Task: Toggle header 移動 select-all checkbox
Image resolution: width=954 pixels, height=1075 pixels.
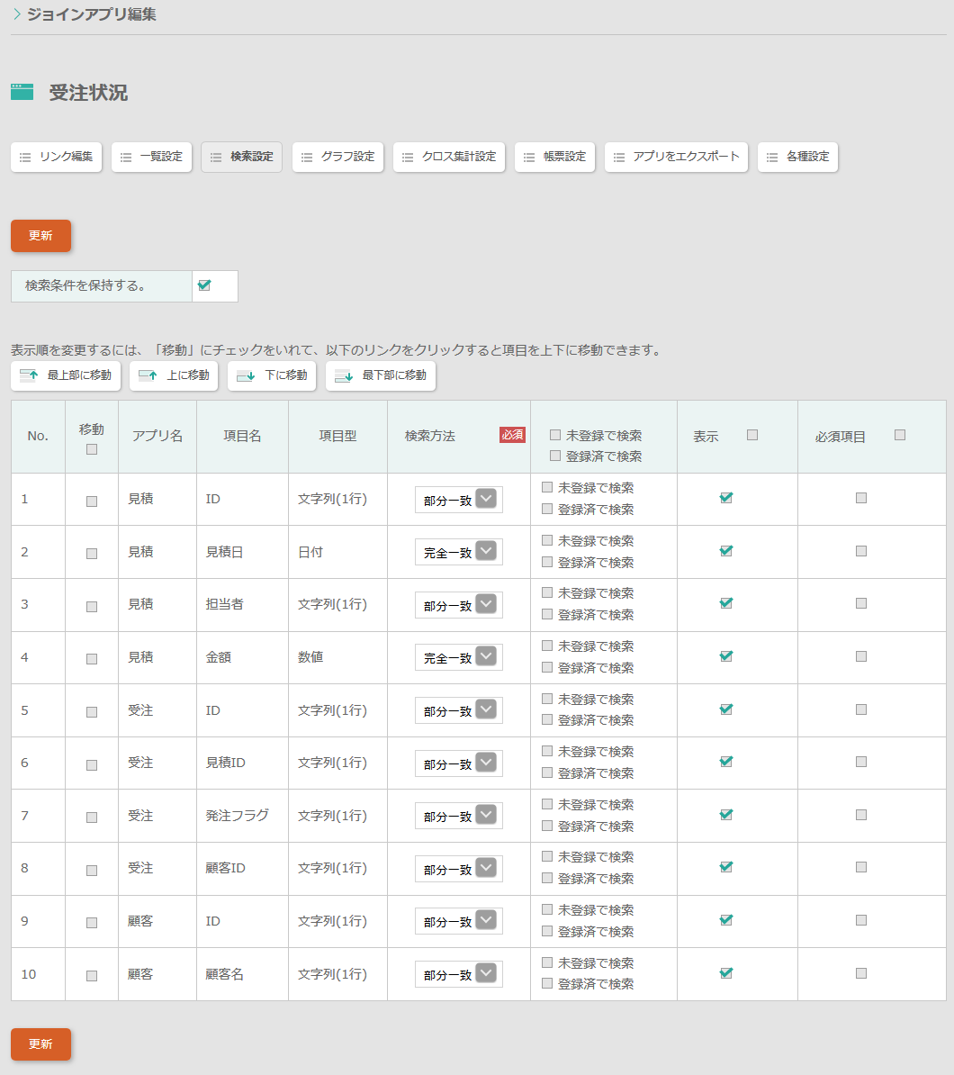Action: [92, 450]
